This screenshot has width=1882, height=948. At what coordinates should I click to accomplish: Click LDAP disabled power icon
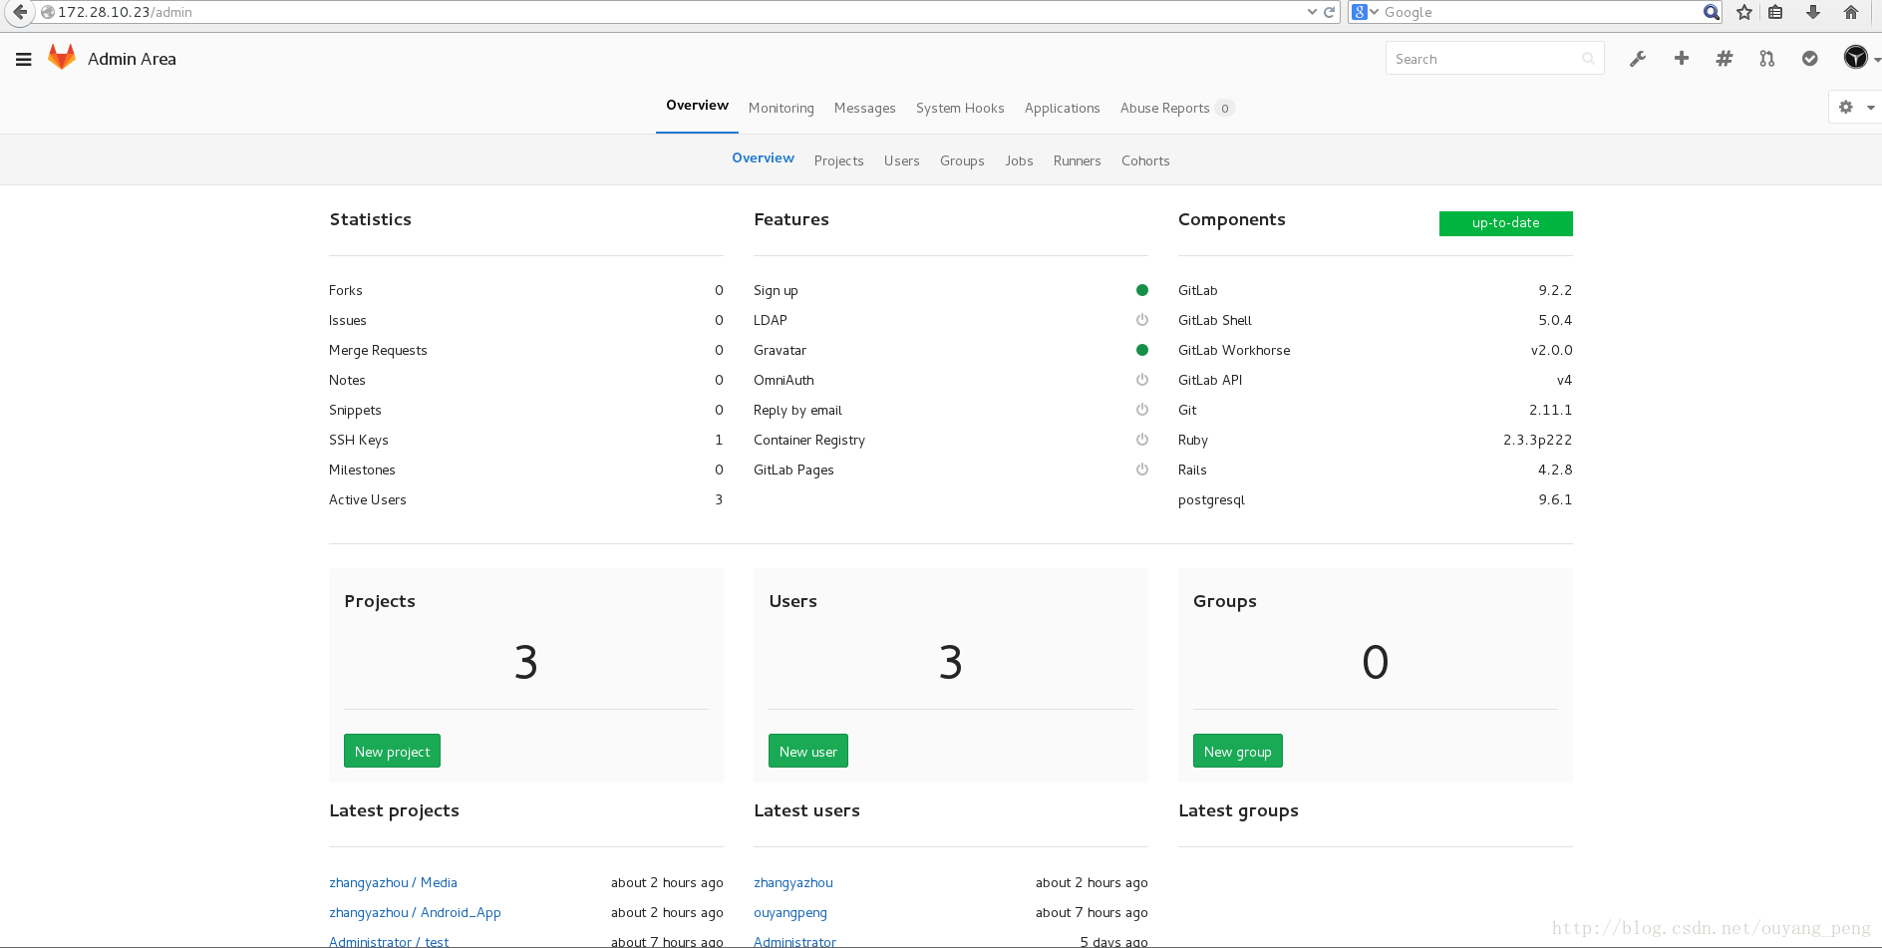coord(1142,320)
